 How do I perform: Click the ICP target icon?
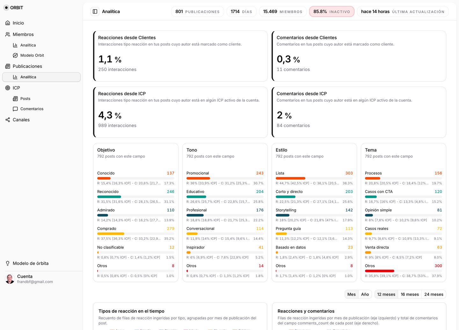[8, 88]
